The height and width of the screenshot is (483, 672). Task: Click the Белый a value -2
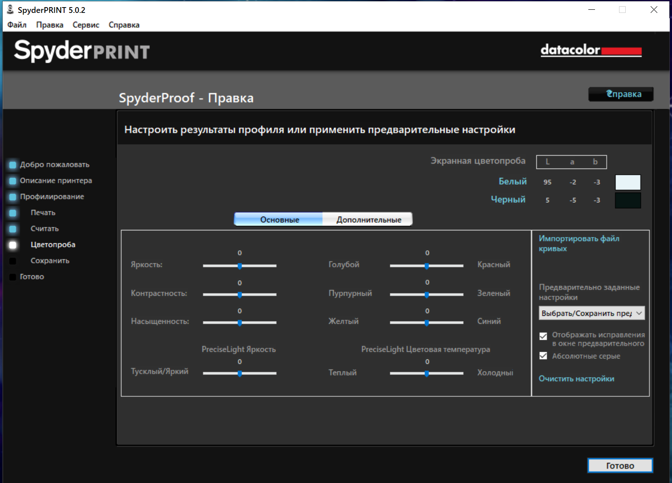pos(573,182)
